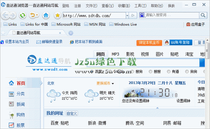This screenshot has width=210, height=129.
Task: Open the 应用盒子 app box
Action: [x=195, y=24]
